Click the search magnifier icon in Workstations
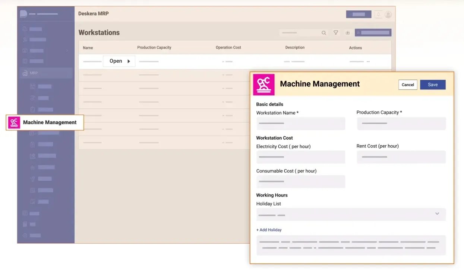 [324, 33]
